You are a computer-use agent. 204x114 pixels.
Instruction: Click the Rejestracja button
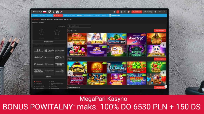coord(137,12)
